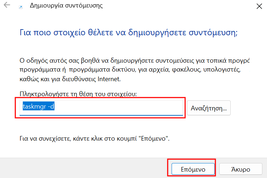
Task: Click the Πληκτρολογήστε τη θέση του στοιχείου label
Action: point(78,94)
